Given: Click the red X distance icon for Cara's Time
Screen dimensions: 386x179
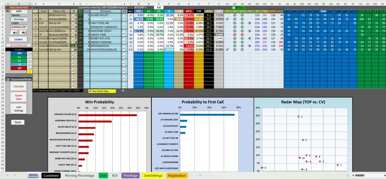Looking at the screenshot, I should [x=235, y=35].
